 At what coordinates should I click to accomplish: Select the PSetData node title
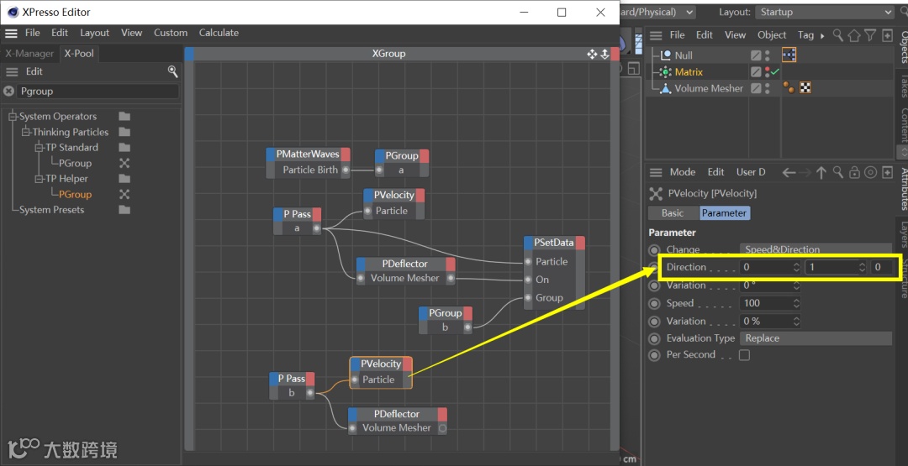[x=553, y=243]
